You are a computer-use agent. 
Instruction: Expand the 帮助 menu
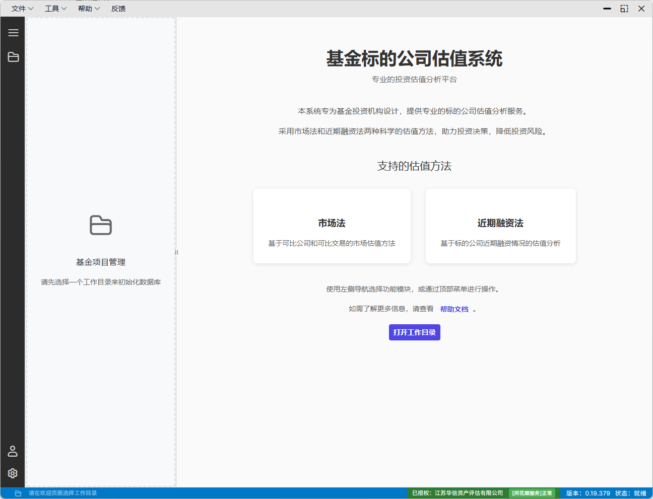point(89,9)
